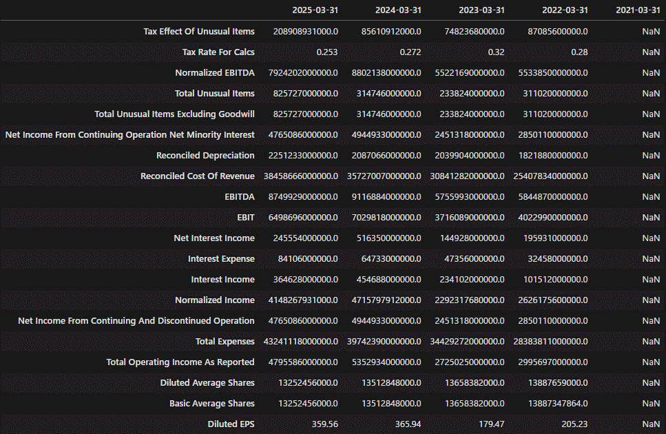Click the Net Interest Income row label
Viewport: 666px width, 434px height.
point(214,238)
